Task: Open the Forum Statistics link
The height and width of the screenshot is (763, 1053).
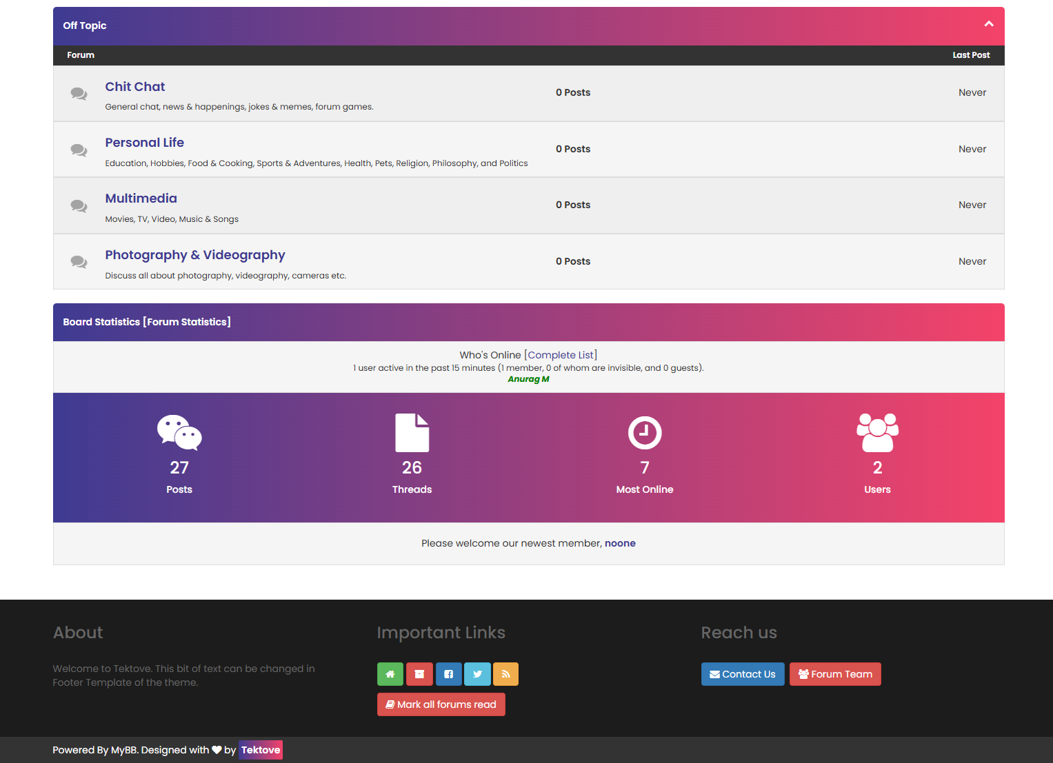Action: [187, 322]
